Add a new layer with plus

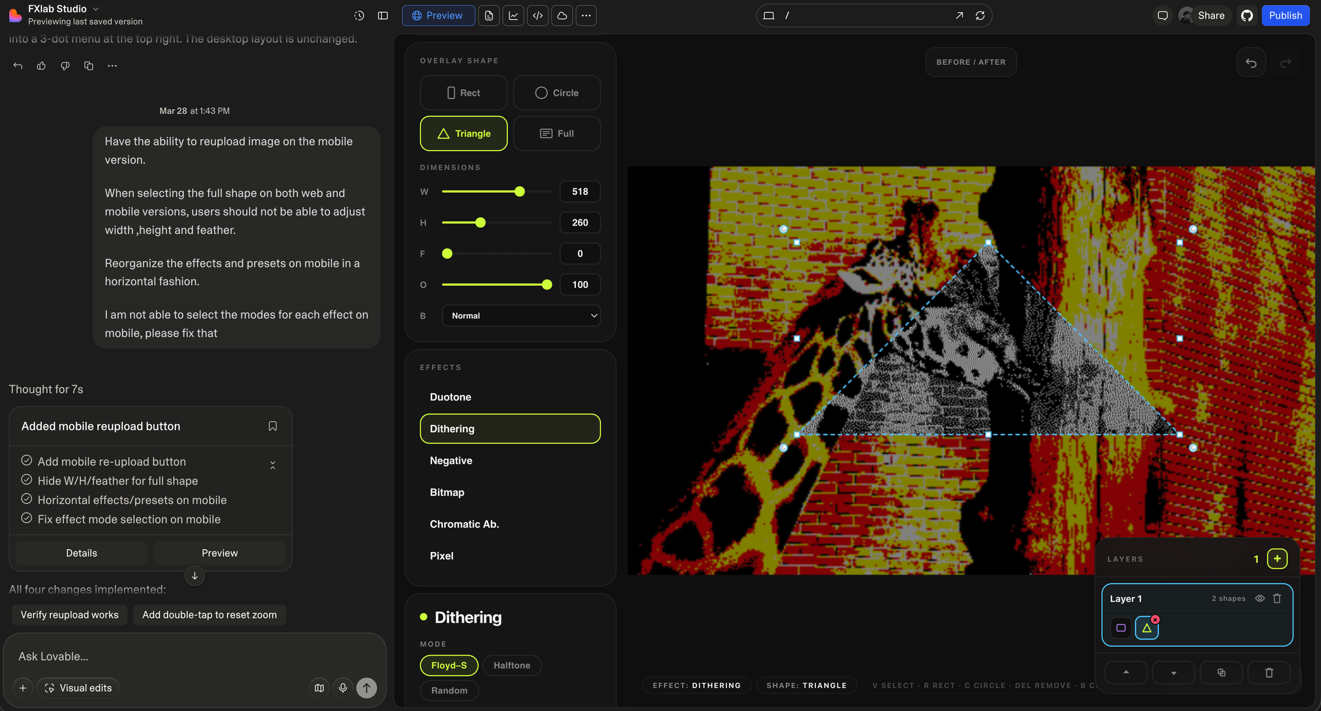coord(1277,559)
